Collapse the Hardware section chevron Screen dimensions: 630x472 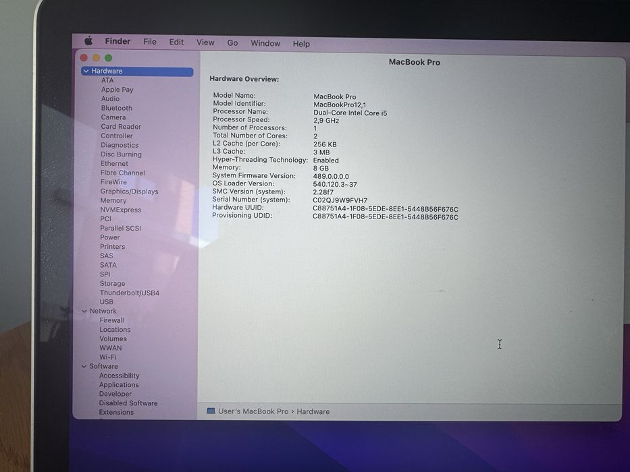pyautogui.click(x=86, y=71)
